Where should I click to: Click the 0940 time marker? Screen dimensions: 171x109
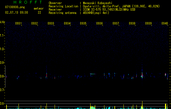tap(165, 23)
